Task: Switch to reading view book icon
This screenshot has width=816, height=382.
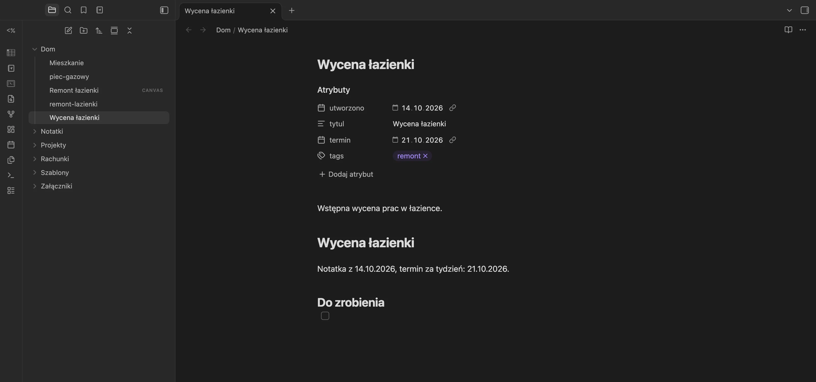Action: [788, 30]
